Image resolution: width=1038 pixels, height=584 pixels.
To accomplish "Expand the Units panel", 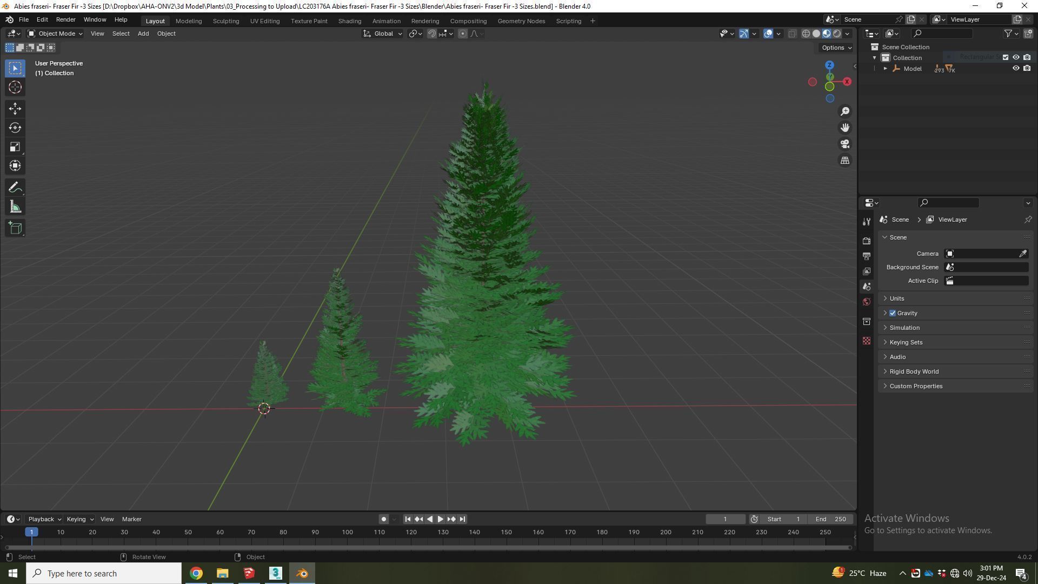I will 897,298.
